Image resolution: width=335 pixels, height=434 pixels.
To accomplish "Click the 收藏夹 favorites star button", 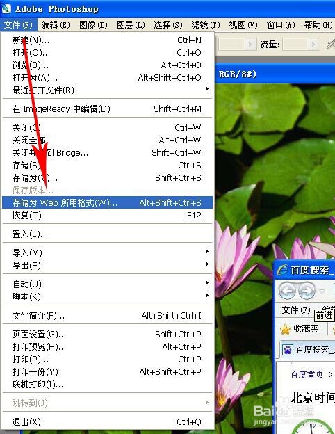I will click(300, 329).
